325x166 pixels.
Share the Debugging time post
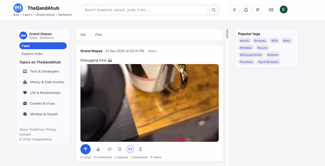(x=140, y=149)
